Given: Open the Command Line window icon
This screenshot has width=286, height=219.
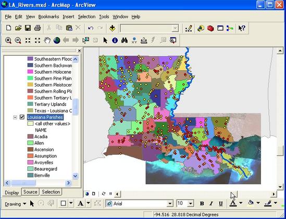Looking at the screenshot, I should [220, 28].
